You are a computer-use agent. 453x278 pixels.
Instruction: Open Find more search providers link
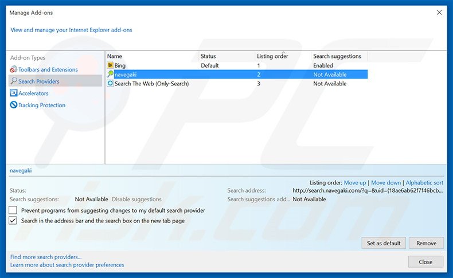(46, 257)
